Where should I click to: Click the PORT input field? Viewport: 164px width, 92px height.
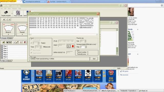pyautogui.click(x=62, y=45)
